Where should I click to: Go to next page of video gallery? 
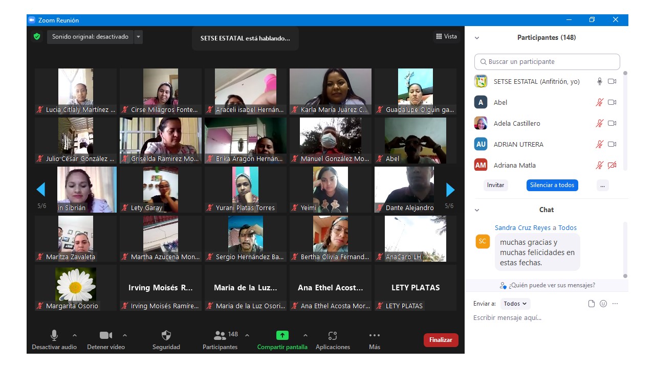[450, 190]
